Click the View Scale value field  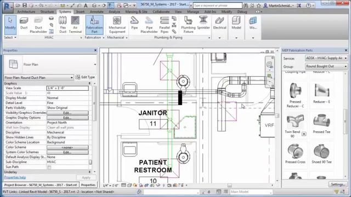click(x=67, y=88)
